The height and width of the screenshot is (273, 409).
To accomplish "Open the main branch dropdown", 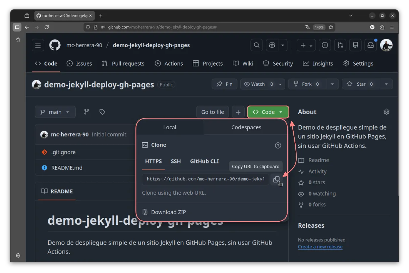I will (55, 112).
